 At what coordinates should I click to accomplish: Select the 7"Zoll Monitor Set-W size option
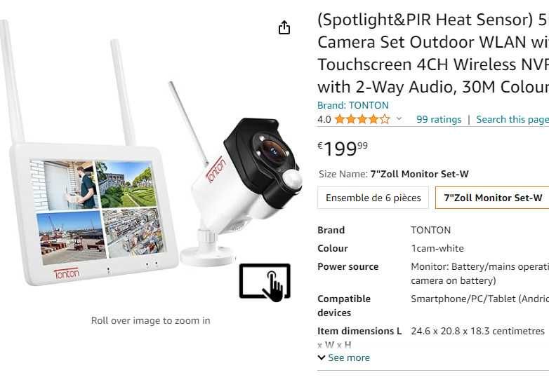493,198
